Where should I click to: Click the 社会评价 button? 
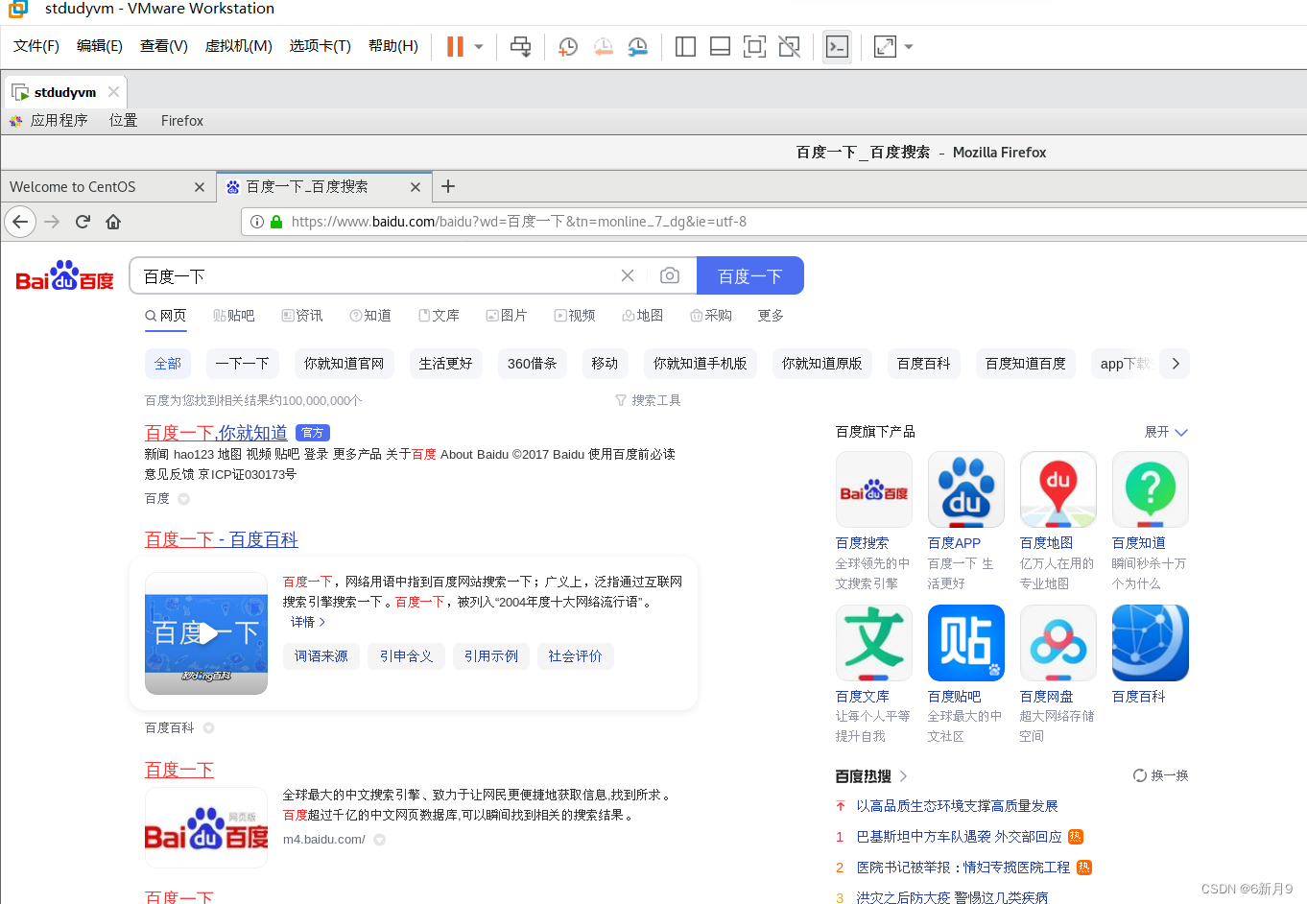pos(576,656)
